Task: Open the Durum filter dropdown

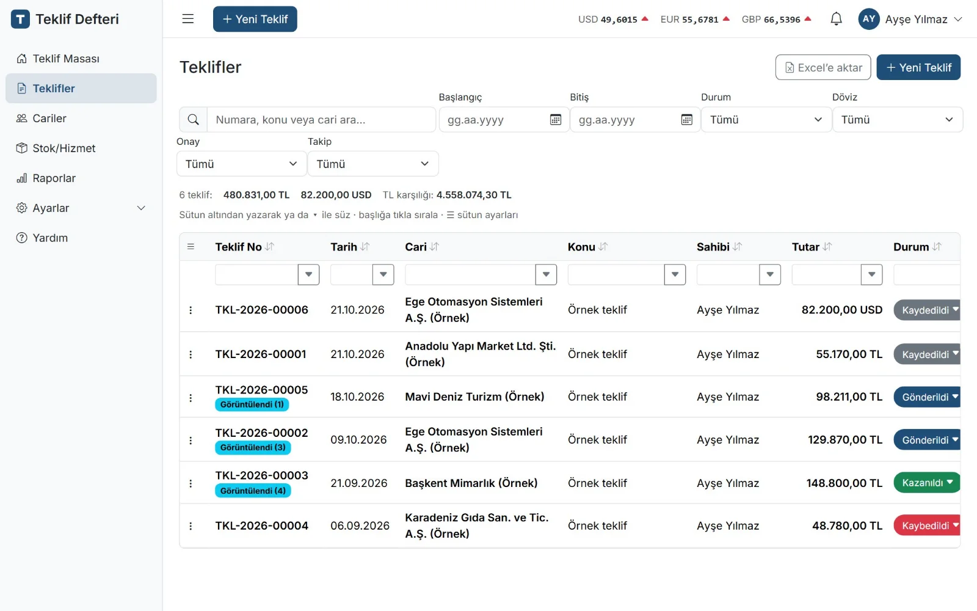Action: click(766, 120)
